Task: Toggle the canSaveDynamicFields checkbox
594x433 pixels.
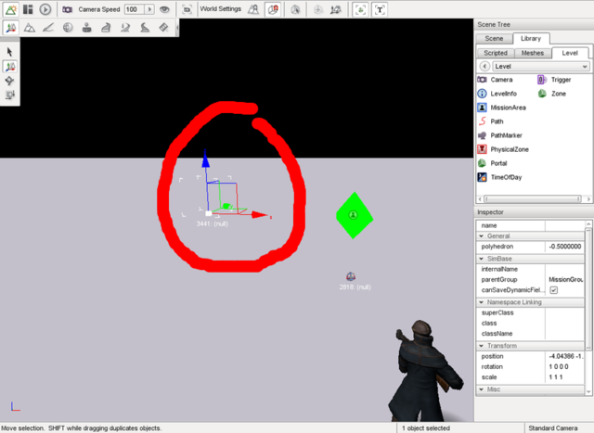Action: click(554, 290)
